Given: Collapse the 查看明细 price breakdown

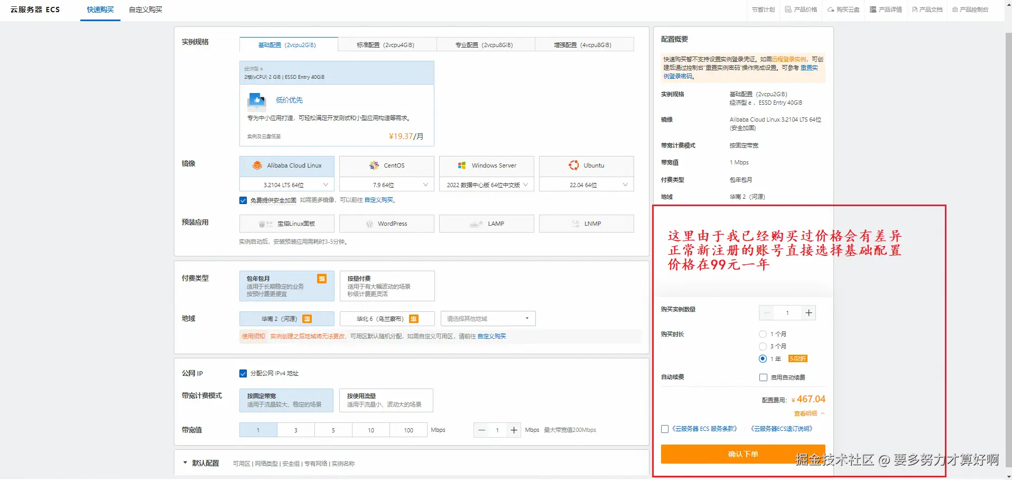Looking at the screenshot, I should pyautogui.click(x=809, y=413).
